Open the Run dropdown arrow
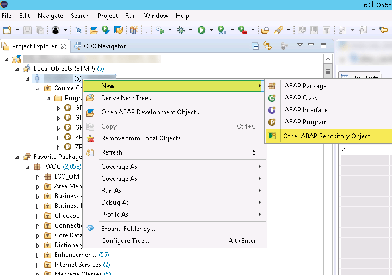 coord(211,30)
